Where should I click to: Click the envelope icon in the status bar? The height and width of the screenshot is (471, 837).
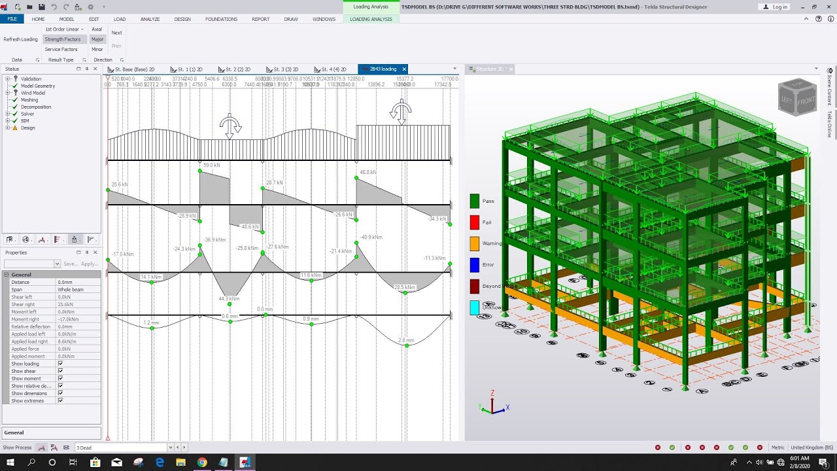pyautogui.click(x=66, y=447)
